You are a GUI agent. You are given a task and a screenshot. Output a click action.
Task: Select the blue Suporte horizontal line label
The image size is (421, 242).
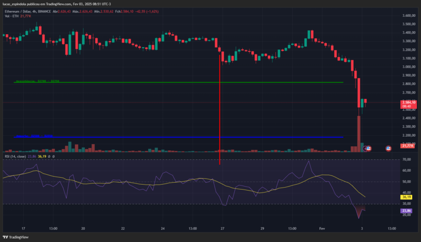click(x=34, y=136)
